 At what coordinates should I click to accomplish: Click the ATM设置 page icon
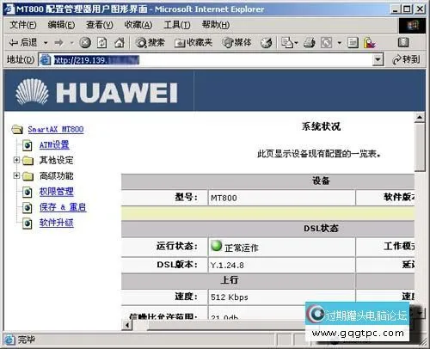pos(28,145)
